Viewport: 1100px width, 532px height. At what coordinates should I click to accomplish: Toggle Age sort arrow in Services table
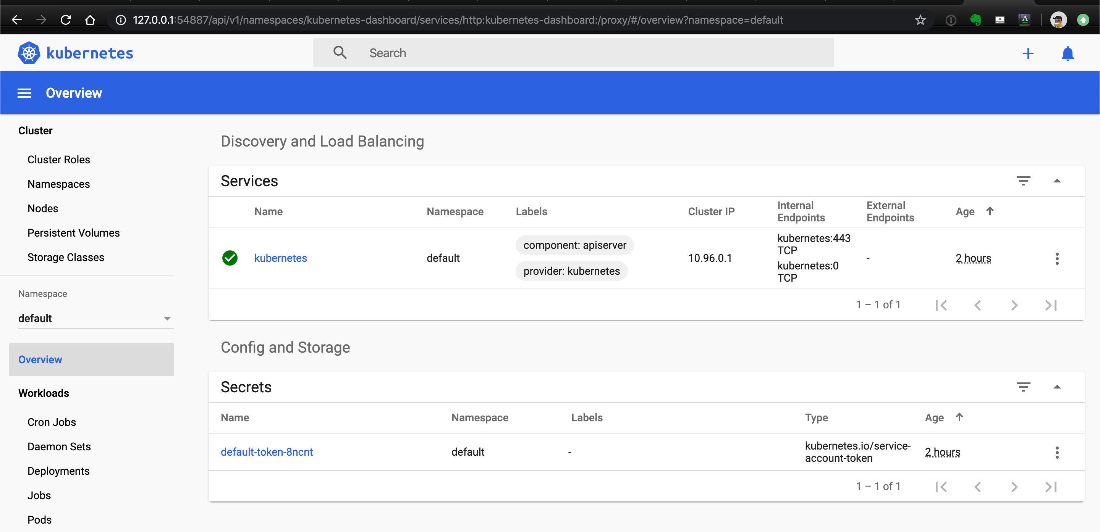click(x=990, y=211)
